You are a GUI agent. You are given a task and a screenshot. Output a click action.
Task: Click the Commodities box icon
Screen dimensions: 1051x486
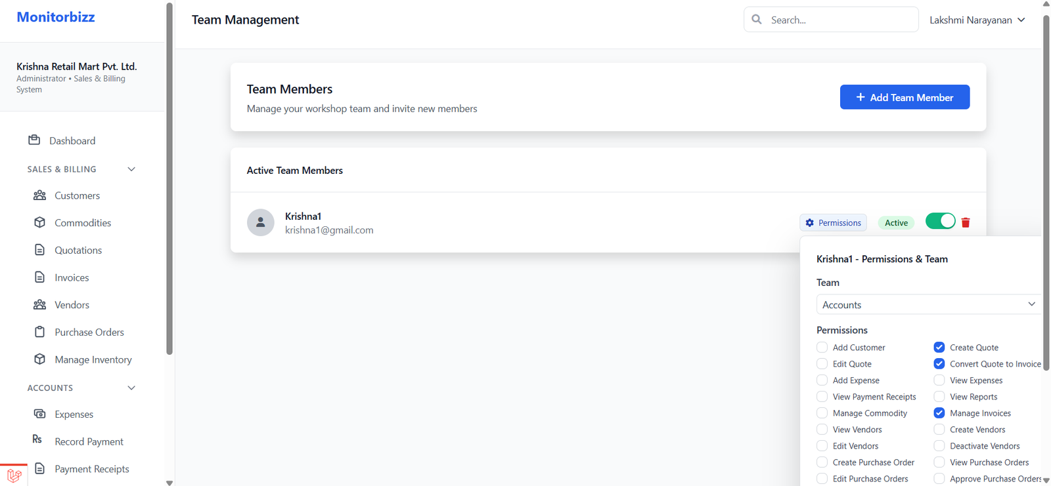(x=40, y=223)
